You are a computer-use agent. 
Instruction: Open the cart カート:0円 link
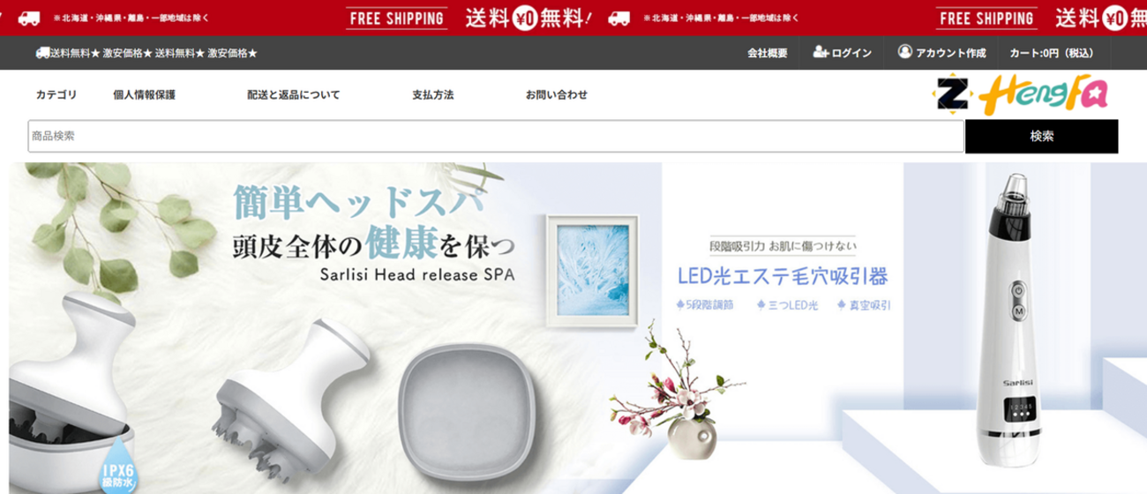[x=1052, y=53]
